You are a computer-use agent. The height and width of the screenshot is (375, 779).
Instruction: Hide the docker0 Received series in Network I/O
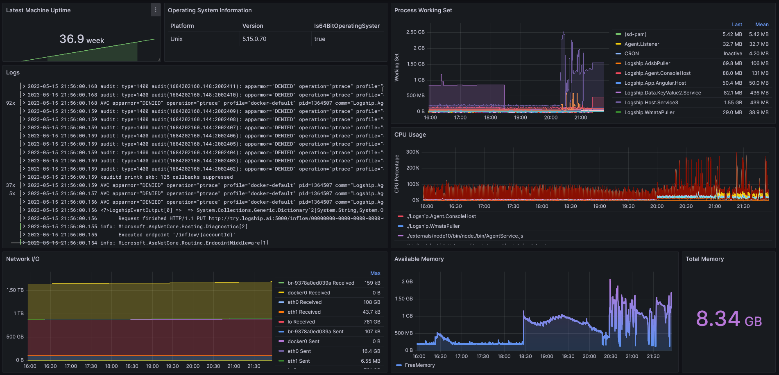pos(309,292)
